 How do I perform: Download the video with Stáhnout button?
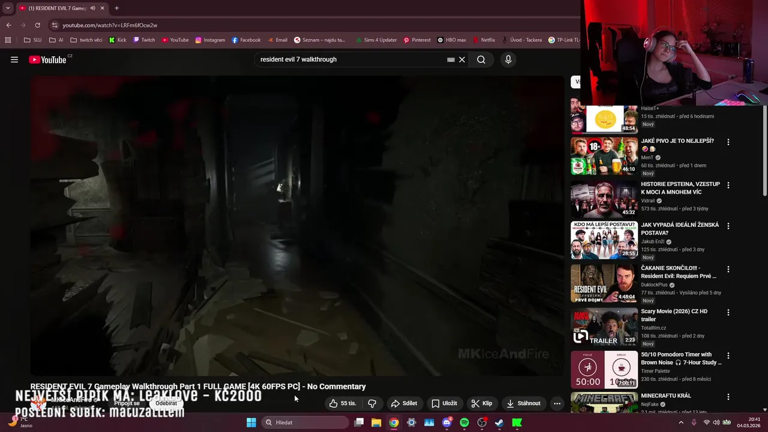(x=524, y=403)
